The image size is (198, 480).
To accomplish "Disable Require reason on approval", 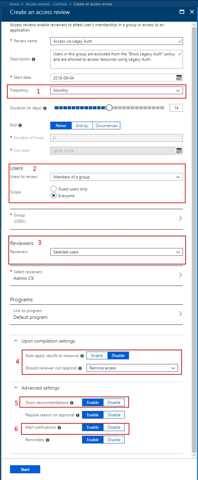I will [114, 415].
